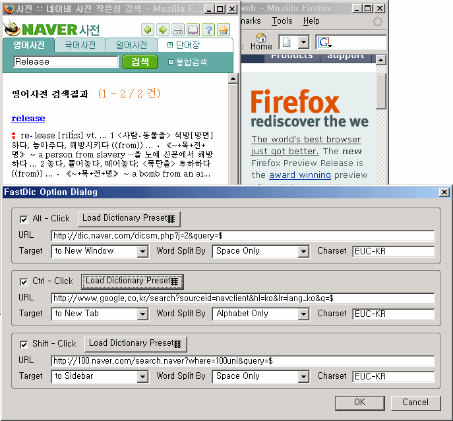Click the question mark help icon in Naver

(x=208, y=30)
